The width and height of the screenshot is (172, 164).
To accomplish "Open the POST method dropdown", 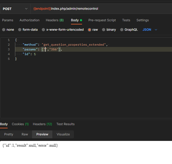I will (15, 9).
